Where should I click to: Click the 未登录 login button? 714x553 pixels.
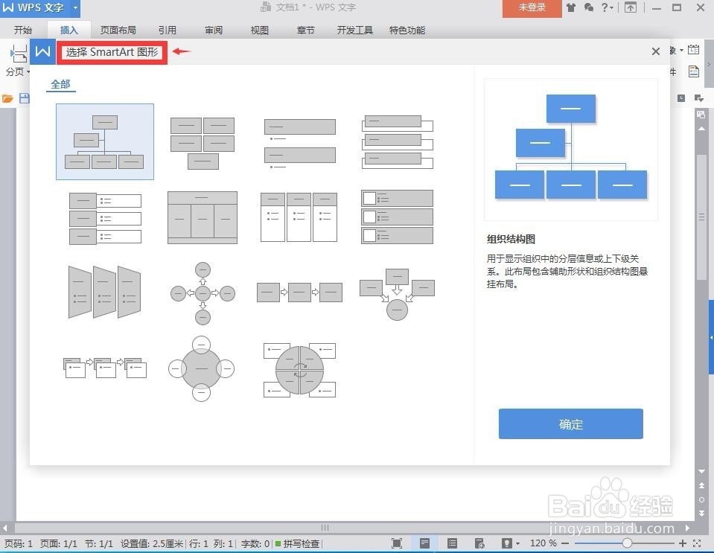click(532, 7)
